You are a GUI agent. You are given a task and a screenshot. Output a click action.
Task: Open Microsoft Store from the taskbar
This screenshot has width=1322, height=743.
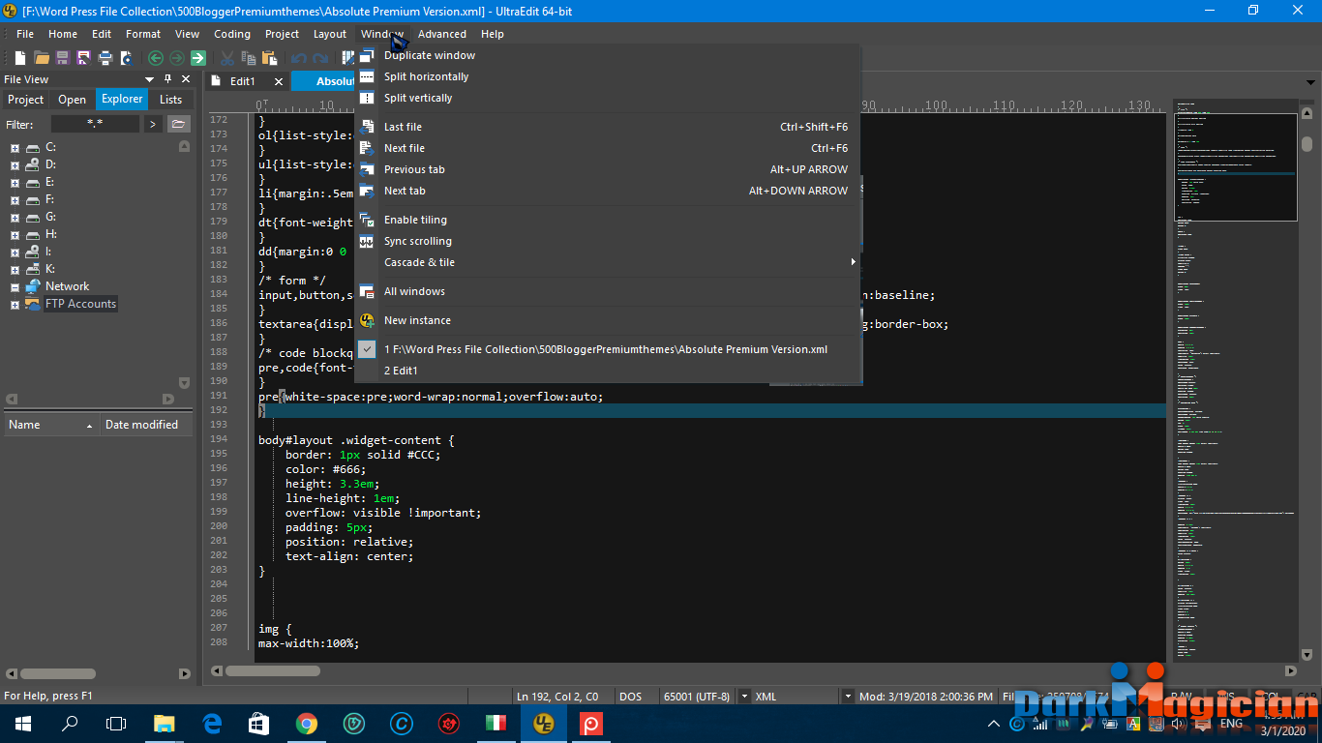pyautogui.click(x=258, y=723)
